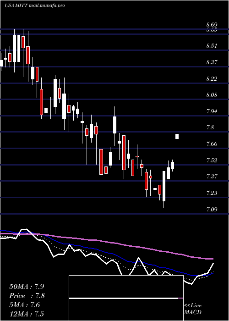Click the latest white candlestick near 7.8
The width and height of the screenshot is (229, 321).
[177, 137]
